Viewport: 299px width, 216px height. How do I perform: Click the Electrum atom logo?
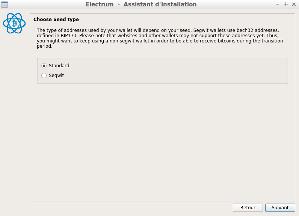click(14, 23)
